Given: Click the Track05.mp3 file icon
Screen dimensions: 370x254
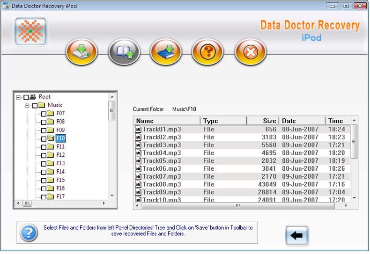Looking at the screenshot, I should [138, 161].
